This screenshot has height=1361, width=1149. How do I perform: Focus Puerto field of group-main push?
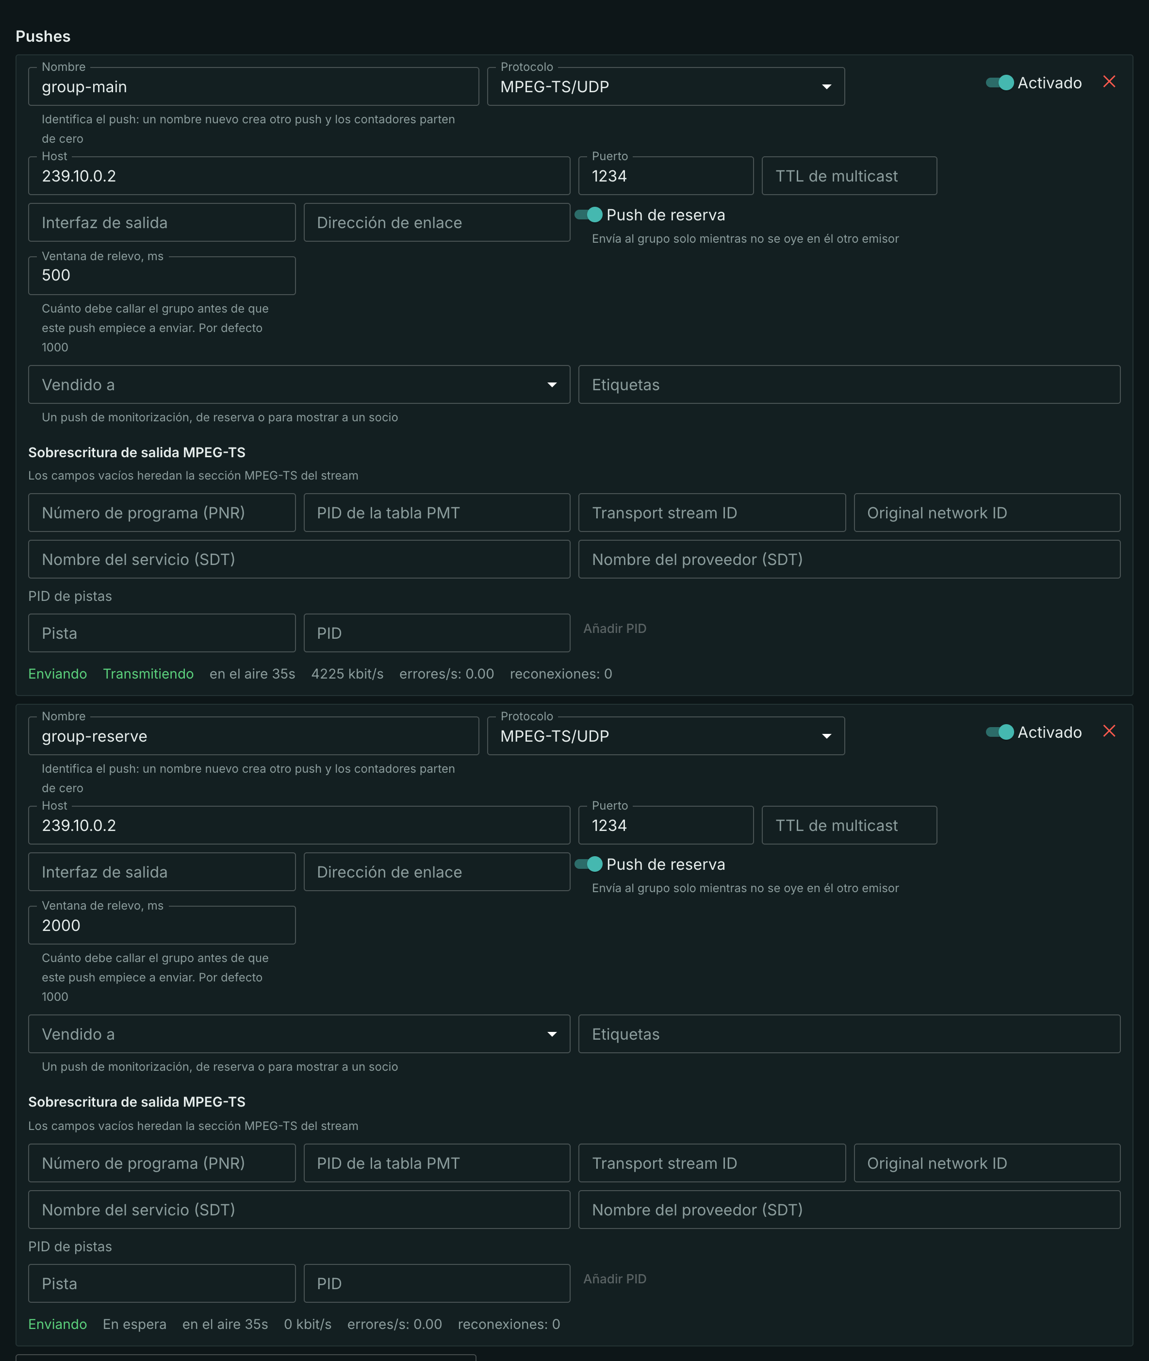(666, 176)
